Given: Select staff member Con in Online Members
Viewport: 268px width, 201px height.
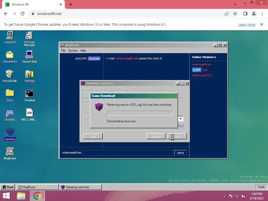Looking at the screenshot, I should [200, 70].
